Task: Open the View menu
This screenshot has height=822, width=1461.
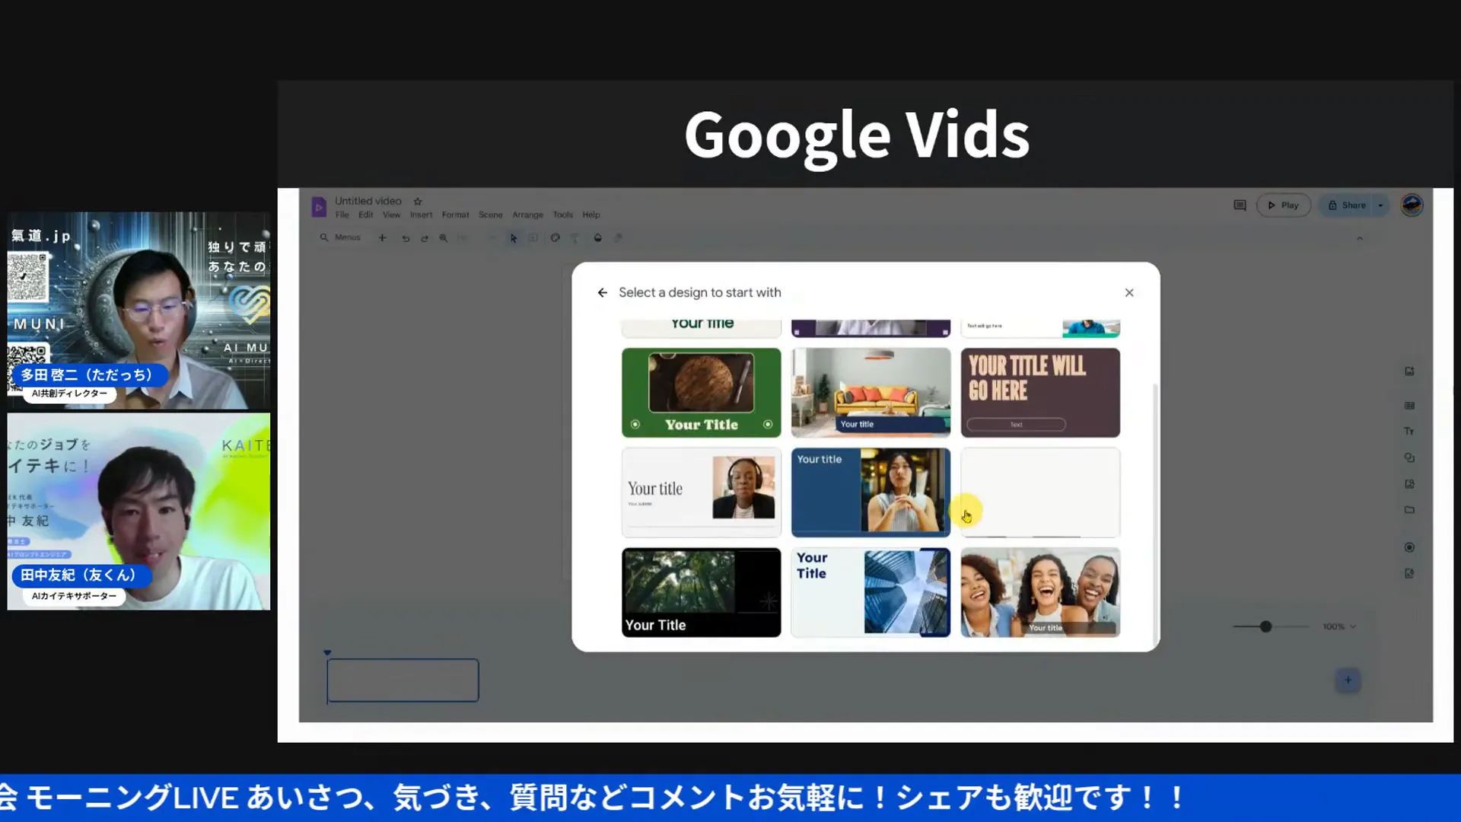Action: pos(391,215)
